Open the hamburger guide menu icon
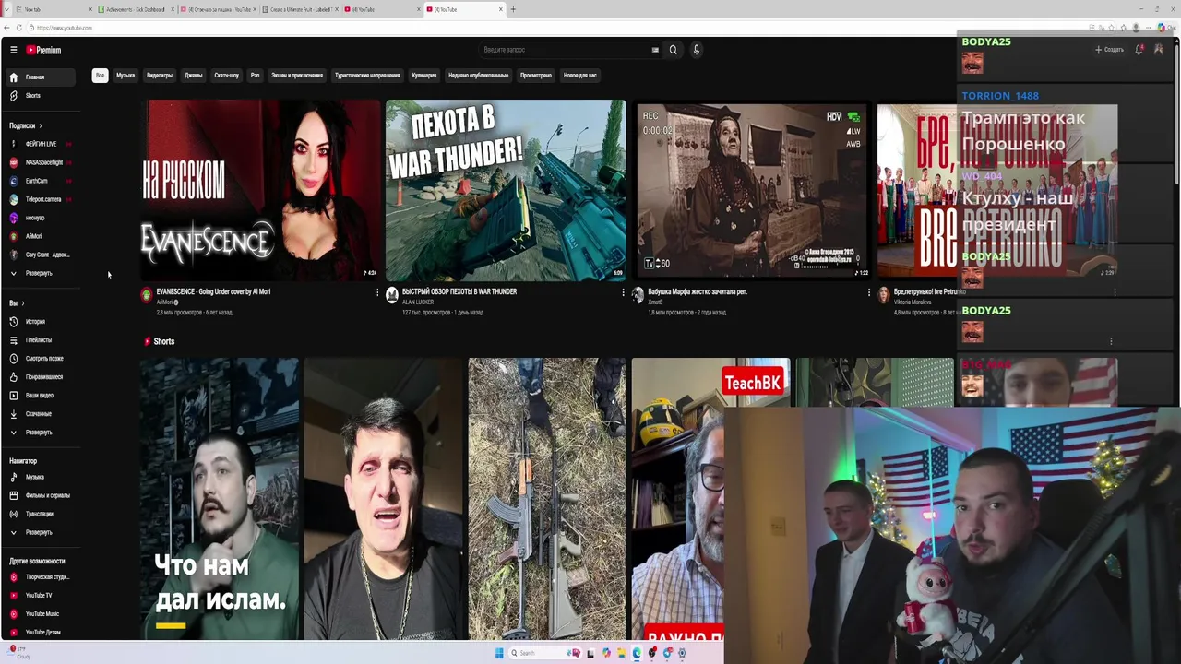Image resolution: width=1181 pixels, height=664 pixels. point(13,50)
